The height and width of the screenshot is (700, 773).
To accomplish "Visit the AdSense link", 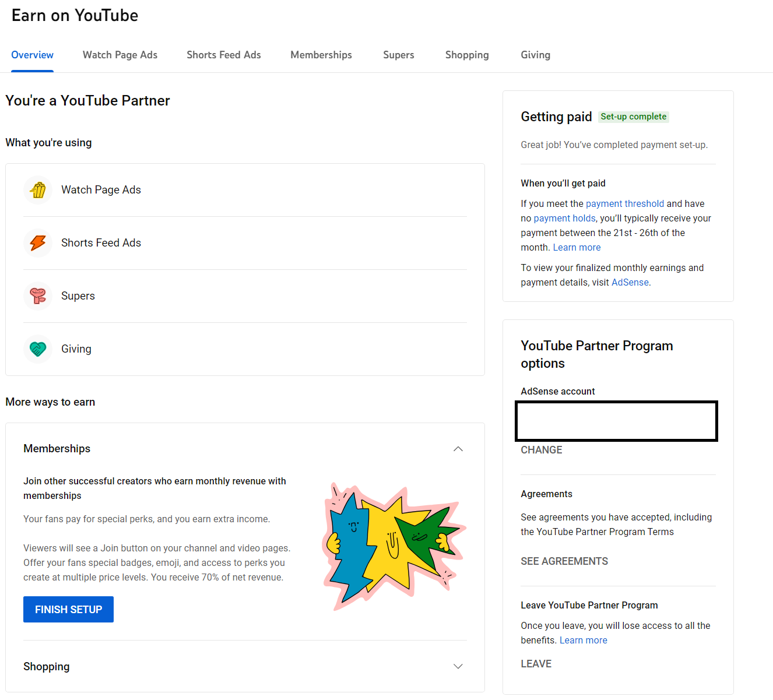I will [630, 282].
